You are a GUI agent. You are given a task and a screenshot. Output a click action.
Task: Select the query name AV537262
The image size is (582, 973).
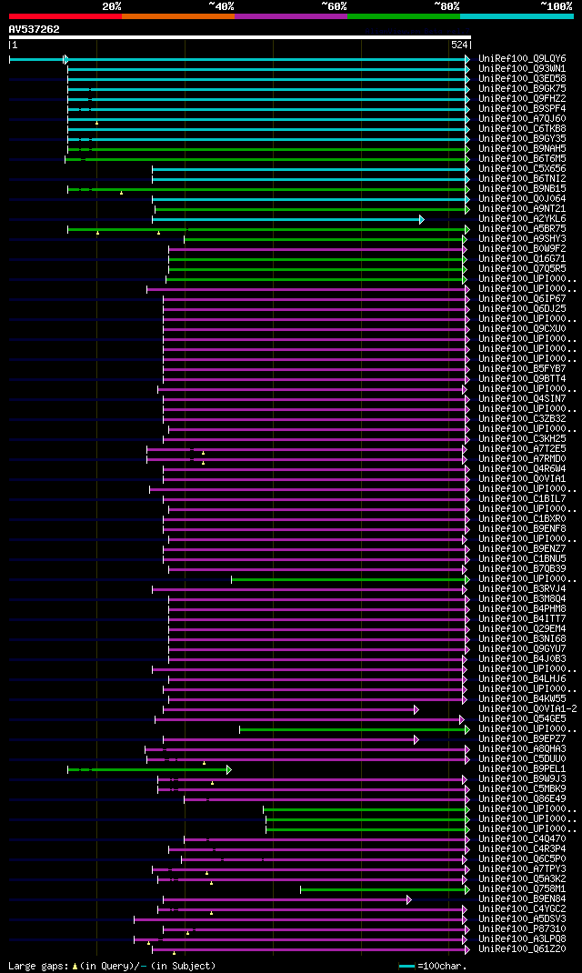point(35,28)
